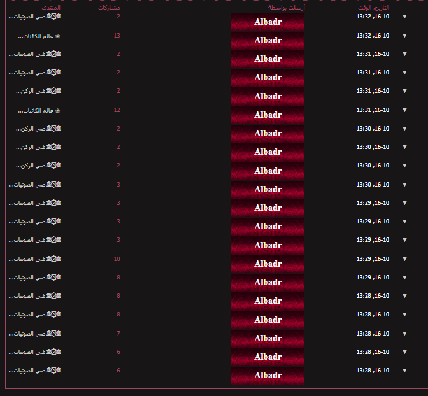
Task: Sort by the المنتدى column header
Action: (50, 8)
